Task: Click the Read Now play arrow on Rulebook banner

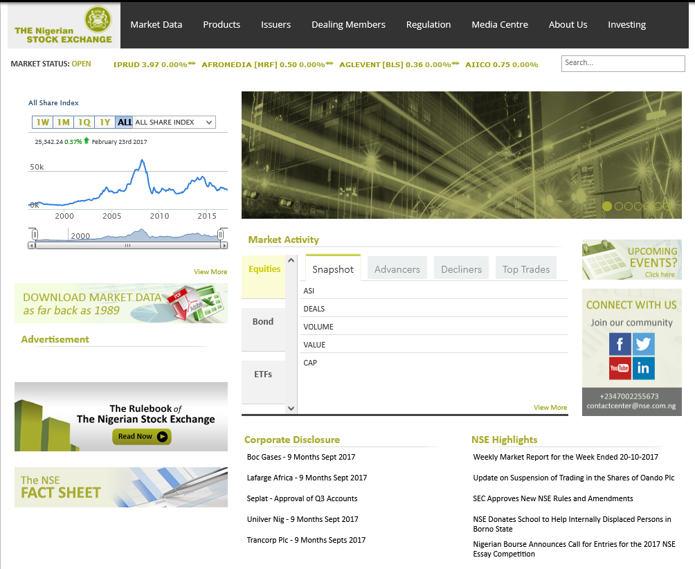Action: 162,437
